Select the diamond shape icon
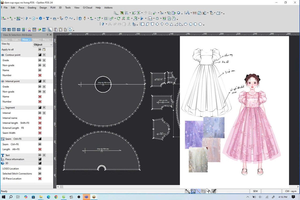The width and height of the screenshot is (300, 200). (x=157, y=24)
